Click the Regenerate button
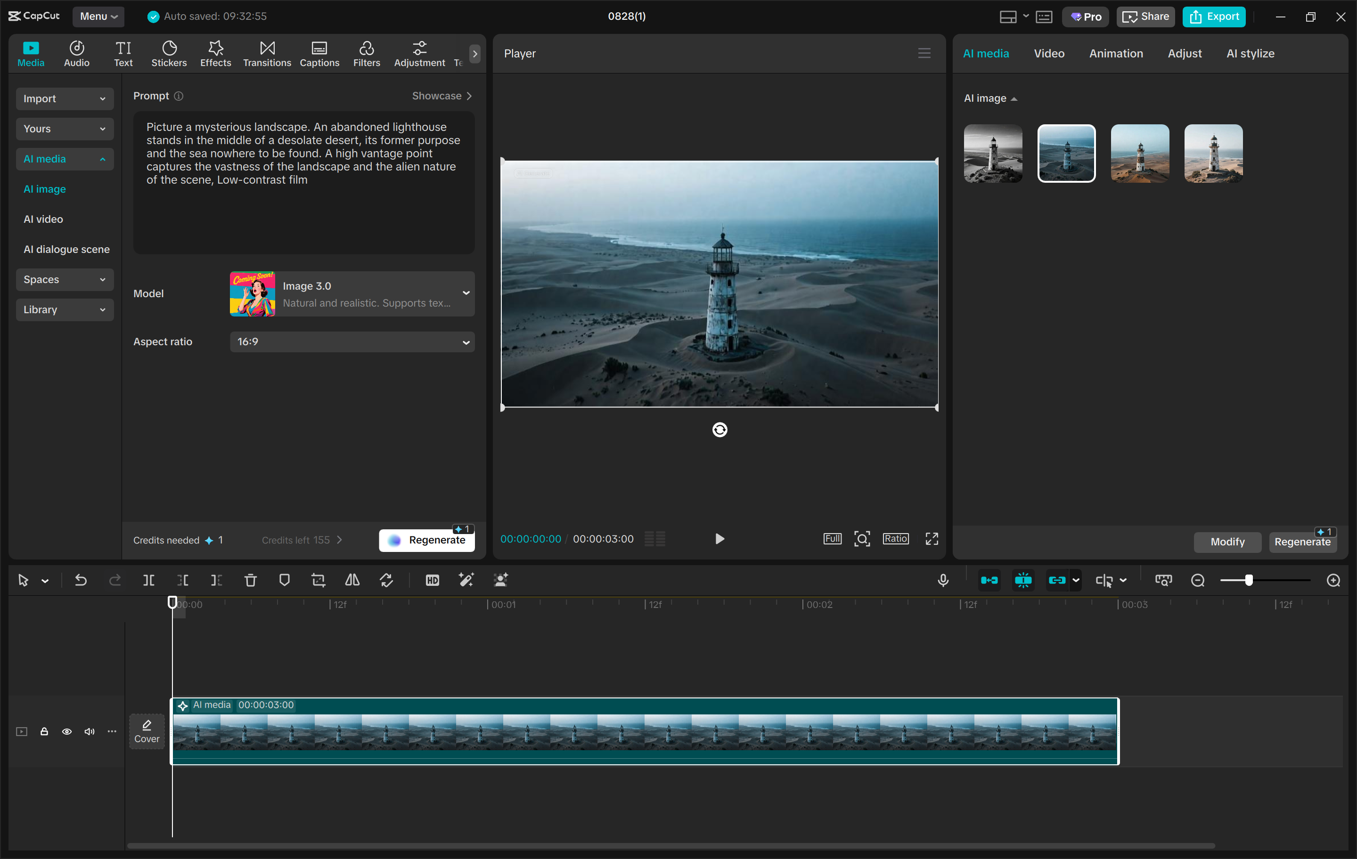 (426, 539)
